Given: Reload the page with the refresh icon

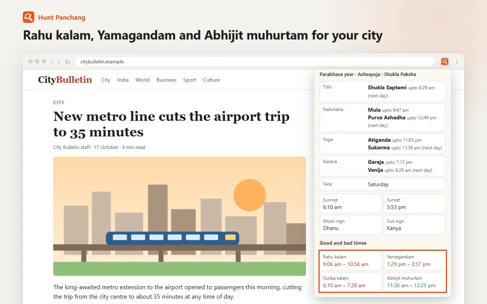Looking at the screenshot, I should click(67, 62).
